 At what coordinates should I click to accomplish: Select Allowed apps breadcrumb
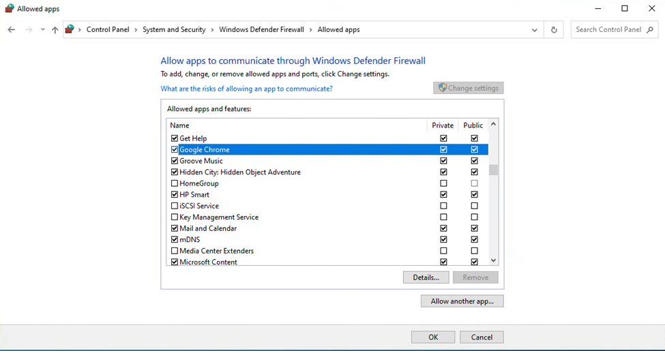coord(338,30)
